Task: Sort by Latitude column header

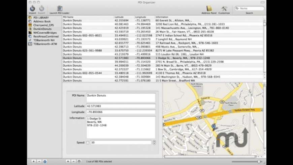Action: [124, 17]
